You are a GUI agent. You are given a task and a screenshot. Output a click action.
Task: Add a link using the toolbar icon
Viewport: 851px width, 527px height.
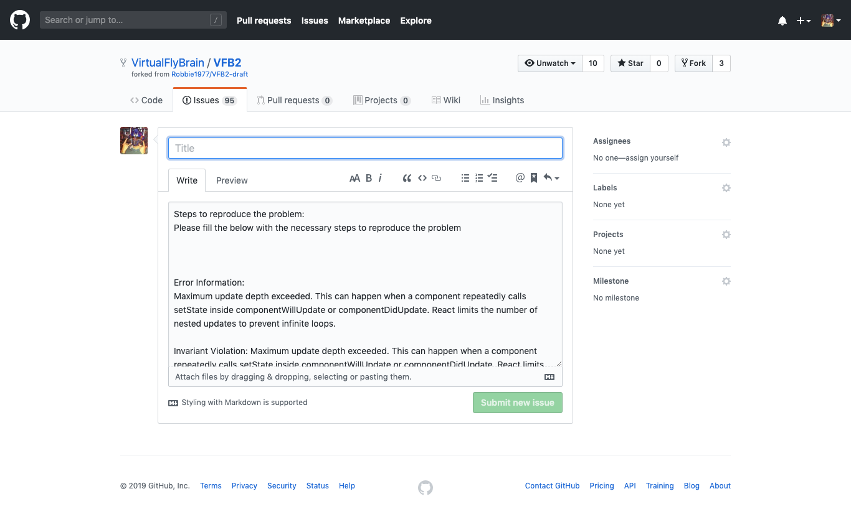pyautogui.click(x=437, y=178)
